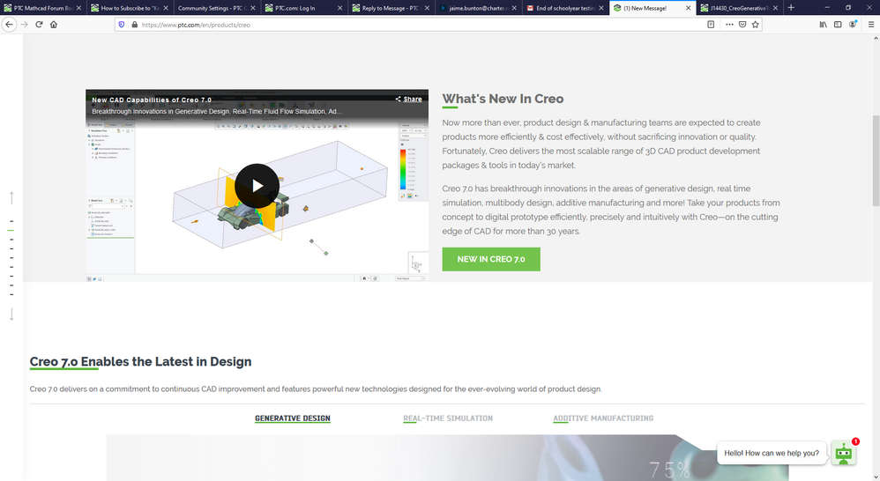Click the page vertical scrollbar thumb

coord(876,161)
